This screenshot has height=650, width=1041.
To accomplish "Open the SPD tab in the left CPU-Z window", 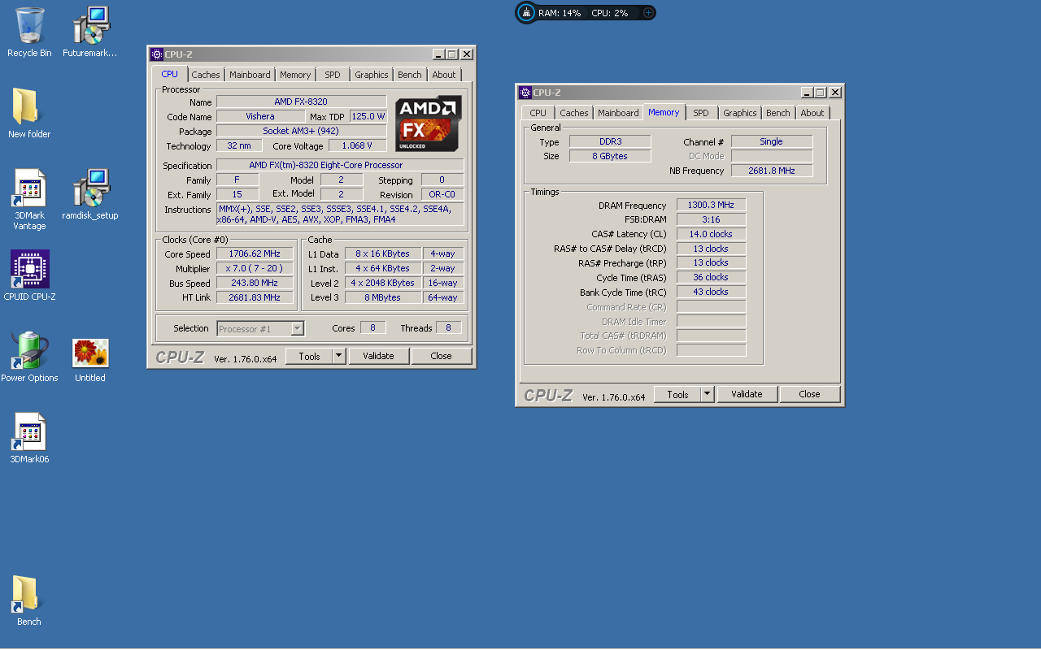I will [333, 75].
